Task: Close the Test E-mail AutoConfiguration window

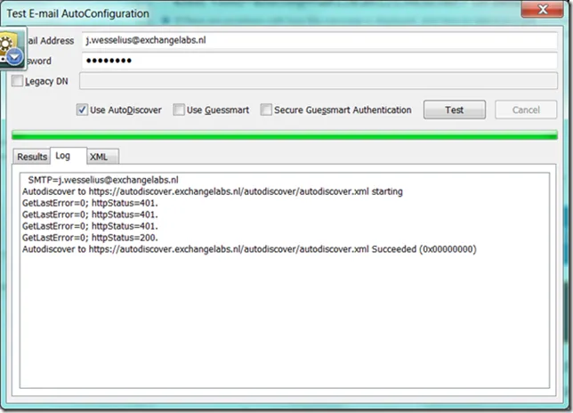Action: pyautogui.click(x=543, y=9)
